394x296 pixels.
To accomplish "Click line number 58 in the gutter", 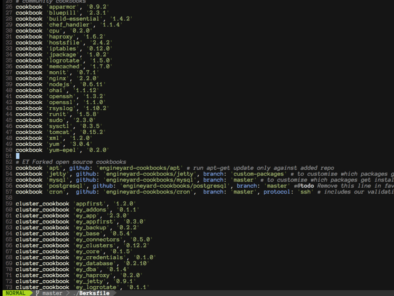I will [9, 198].
